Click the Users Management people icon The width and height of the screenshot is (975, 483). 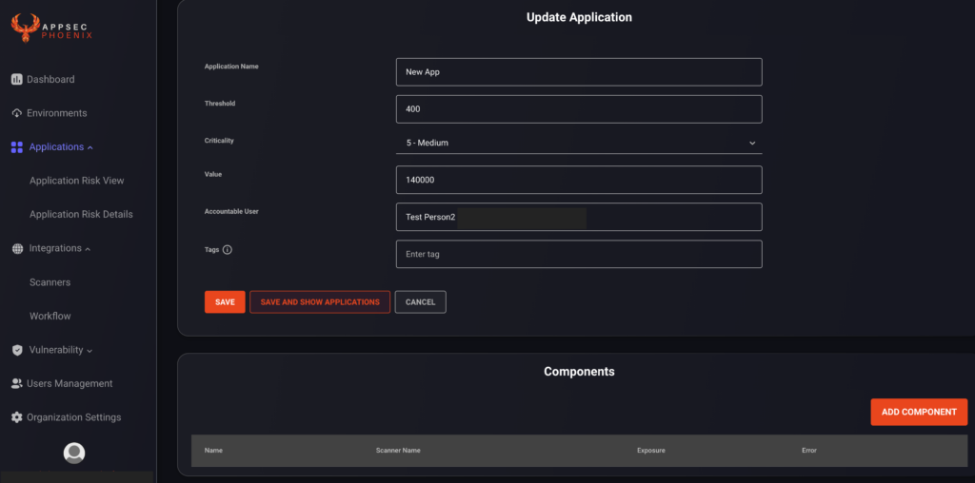[x=17, y=384]
